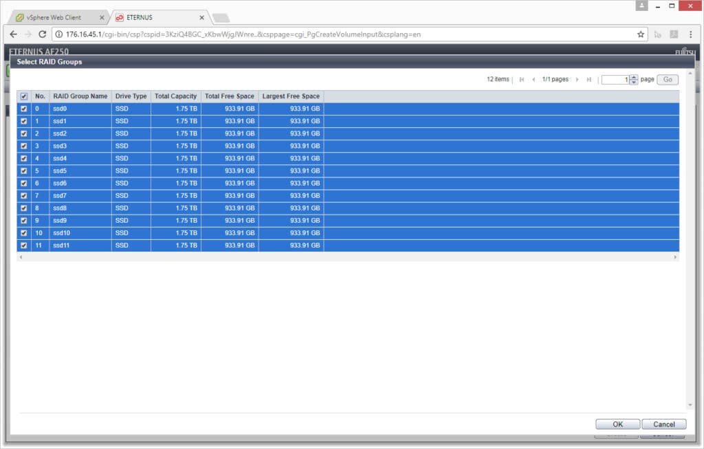Screen dimensions: 704x449
Task: Uncheck RAID group ssd3
Action: tap(24, 146)
